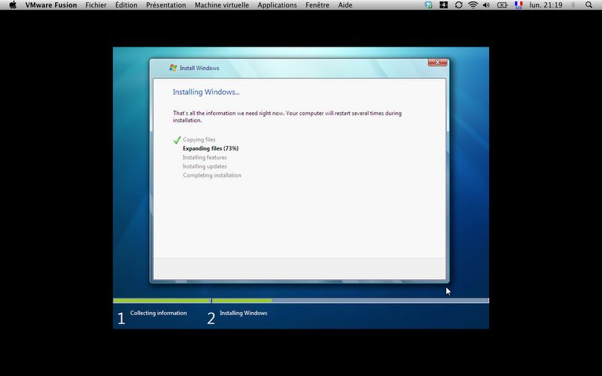Click the 'Installing updates' step
This screenshot has width=602, height=376.
point(205,166)
